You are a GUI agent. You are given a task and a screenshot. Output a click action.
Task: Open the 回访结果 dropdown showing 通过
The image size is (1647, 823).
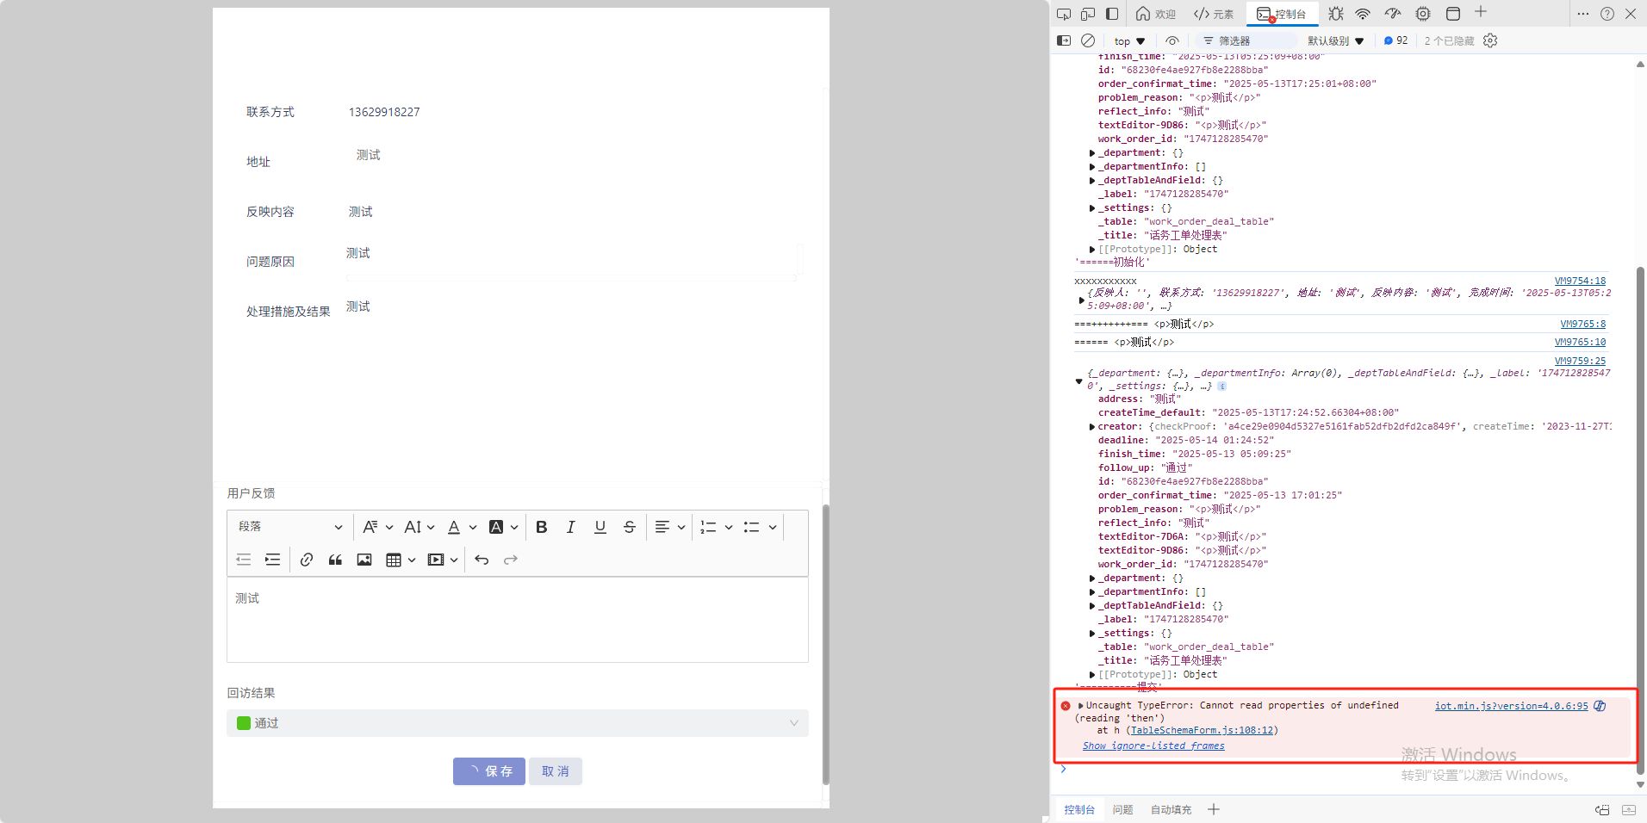[x=517, y=723]
